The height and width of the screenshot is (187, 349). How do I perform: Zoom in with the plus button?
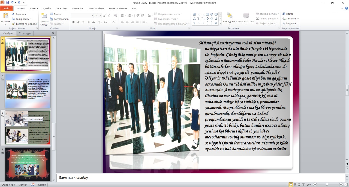(341, 185)
